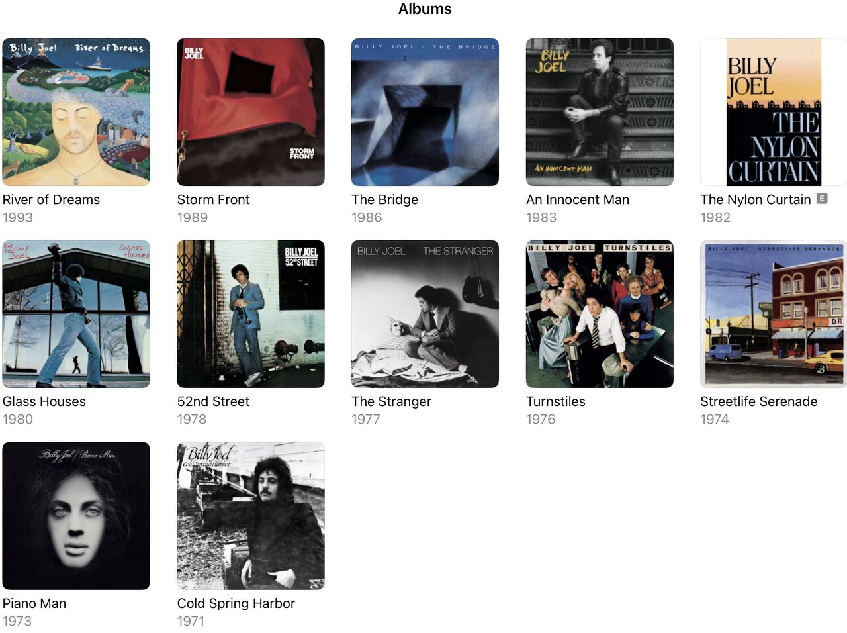The image size is (847, 633).
Task: Select the Turnstiles album artwork
Action: [600, 314]
